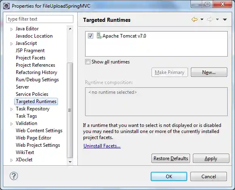Select the Server entry
This screenshot has width=235, height=190.
pyautogui.click(x=22, y=87)
